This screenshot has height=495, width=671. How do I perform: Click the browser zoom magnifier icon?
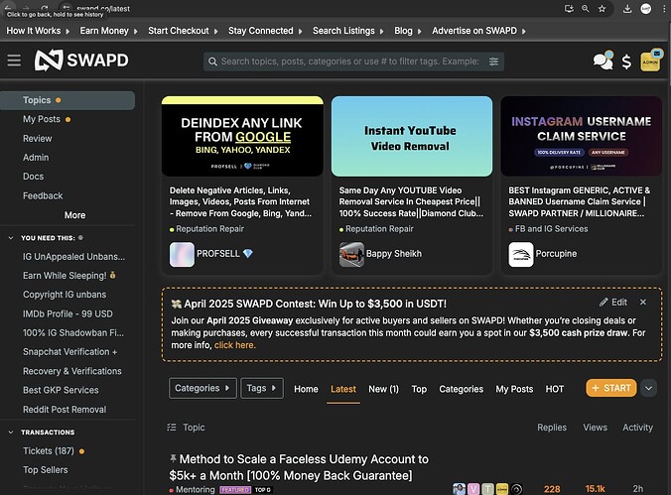(x=585, y=9)
